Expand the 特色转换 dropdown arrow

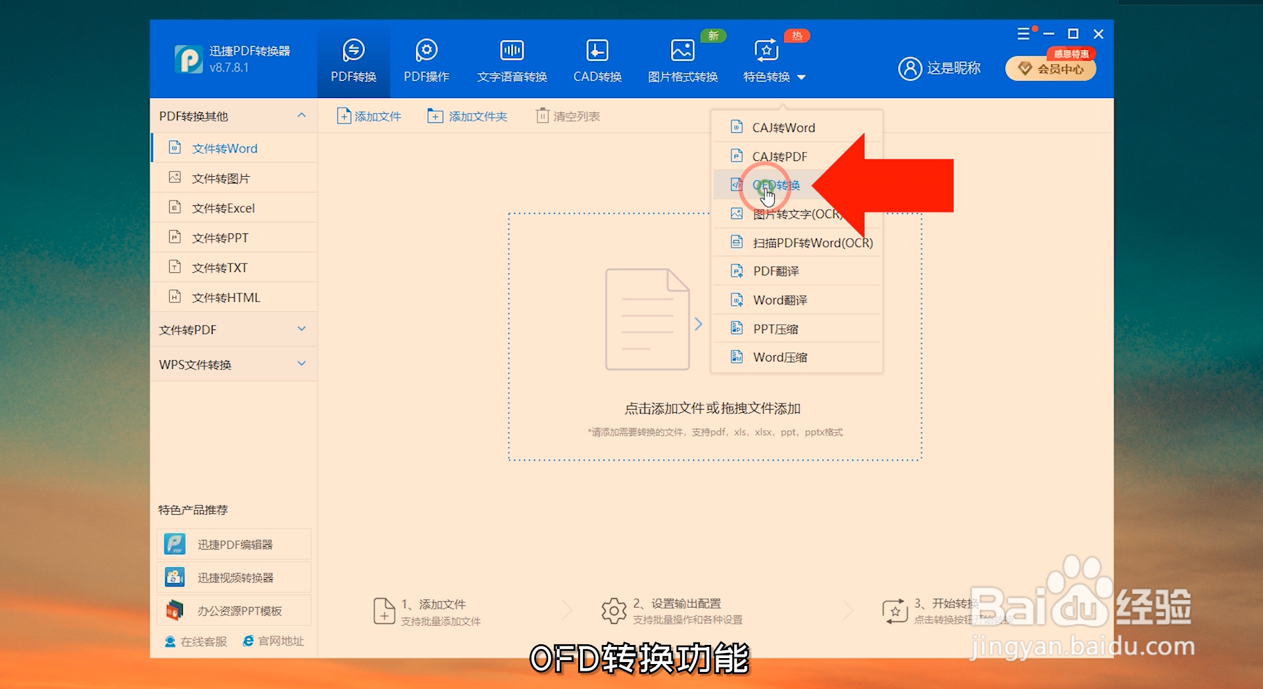tap(801, 78)
